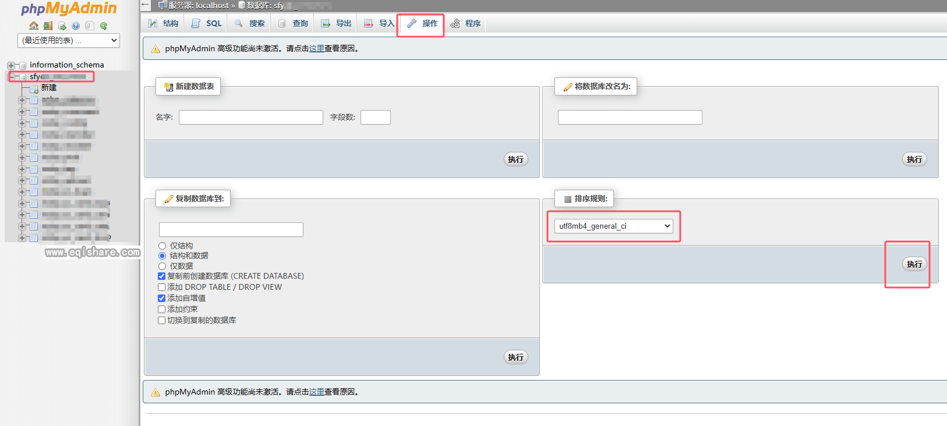
Task: Click 执行 button under 排序规则
Action: coord(914,264)
